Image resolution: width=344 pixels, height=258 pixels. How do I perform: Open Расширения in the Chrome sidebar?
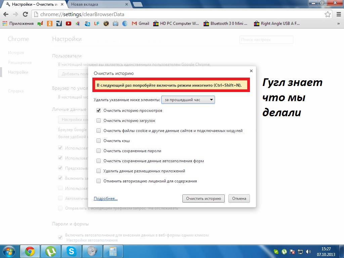coord(20,62)
